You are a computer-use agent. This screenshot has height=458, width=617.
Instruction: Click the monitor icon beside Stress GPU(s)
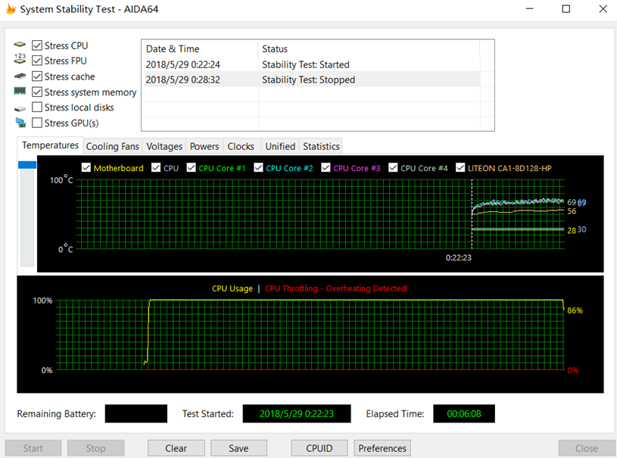point(20,123)
